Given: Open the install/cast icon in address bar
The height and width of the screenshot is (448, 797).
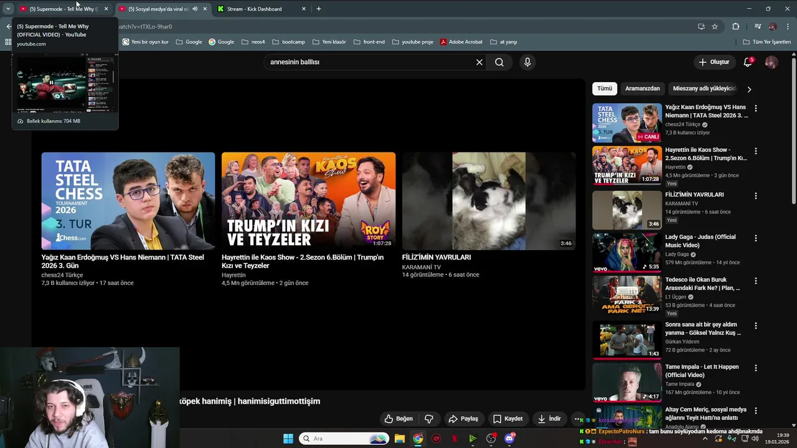Looking at the screenshot, I should (701, 27).
